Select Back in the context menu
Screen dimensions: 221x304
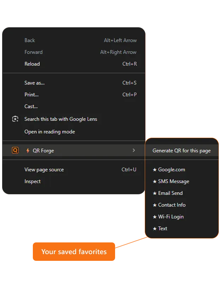74,40
